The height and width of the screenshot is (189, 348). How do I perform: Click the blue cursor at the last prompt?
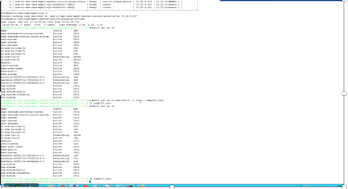(90, 181)
